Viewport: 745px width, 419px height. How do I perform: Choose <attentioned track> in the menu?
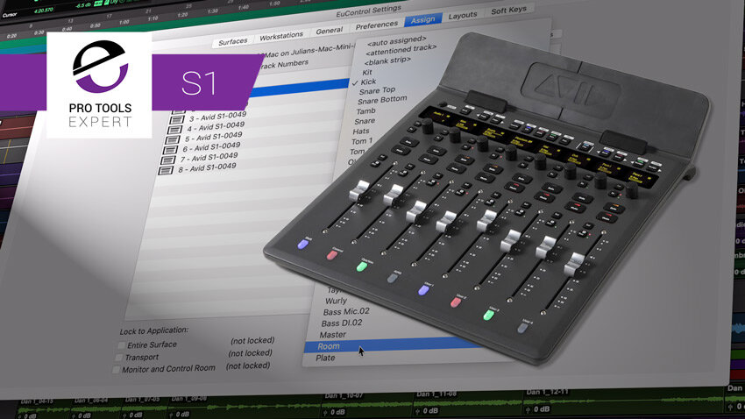[401, 49]
